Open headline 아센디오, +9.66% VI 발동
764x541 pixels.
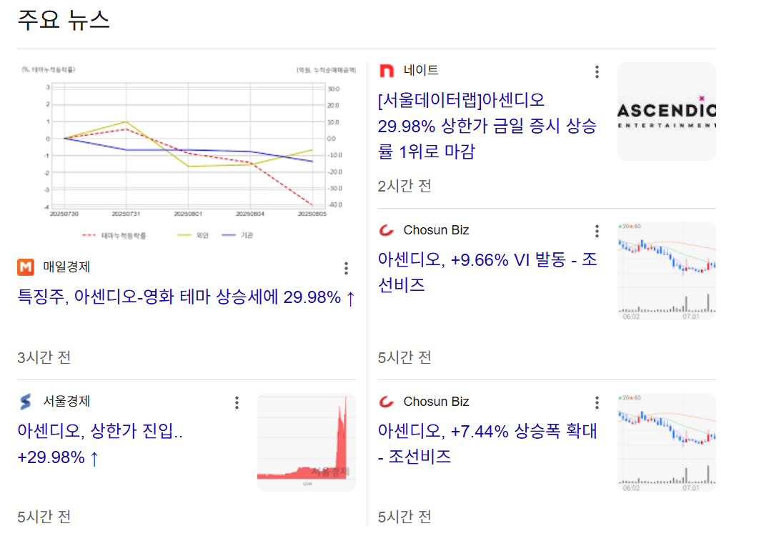tap(487, 272)
